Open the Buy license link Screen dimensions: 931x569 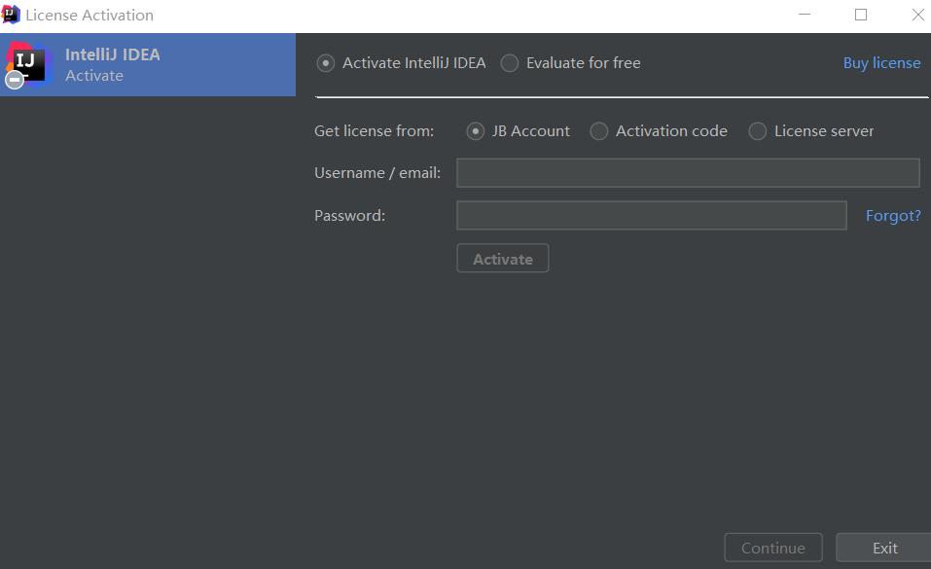coord(881,63)
